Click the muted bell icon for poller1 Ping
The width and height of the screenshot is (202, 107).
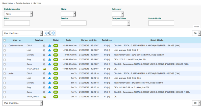[x=44, y=87]
